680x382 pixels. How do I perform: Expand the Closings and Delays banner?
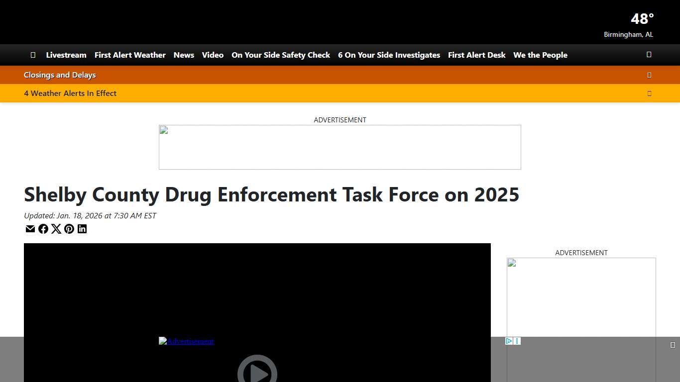(649, 75)
